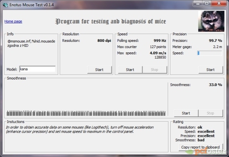Start the Precision test
Screen dimensions: 229x157
(211, 70)
